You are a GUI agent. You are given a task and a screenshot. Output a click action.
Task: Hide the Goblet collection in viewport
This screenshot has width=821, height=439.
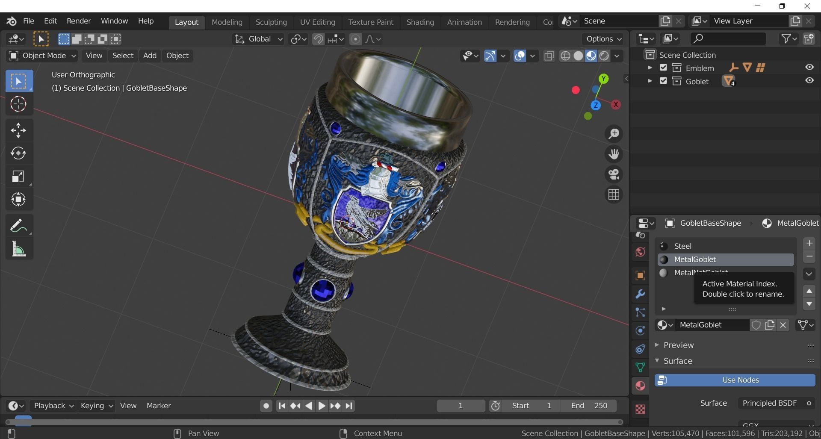coord(809,80)
